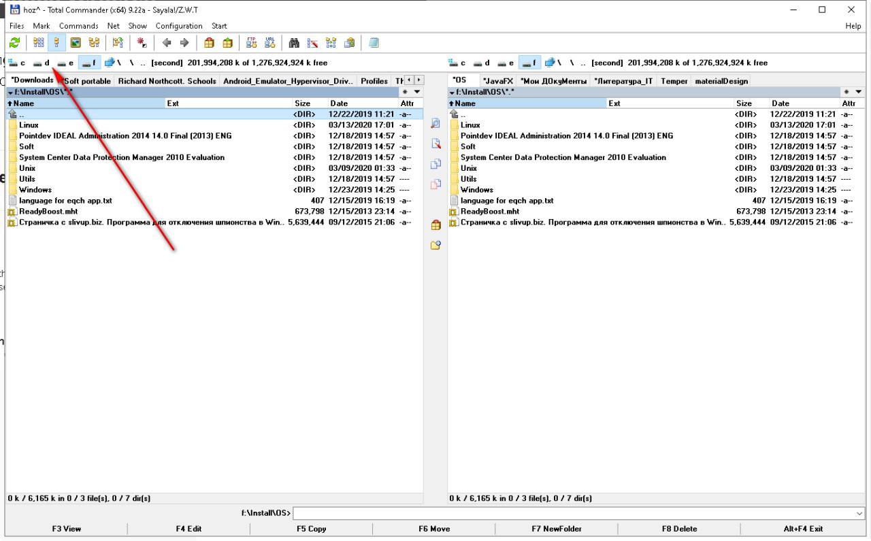Click the notepad icon in the toolbar
The image size is (871, 541).
tap(374, 43)
